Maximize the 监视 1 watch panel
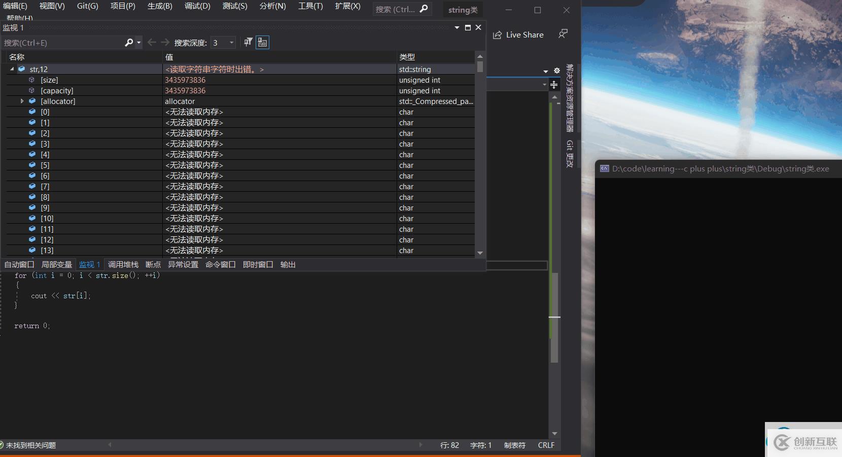Image resolution: width=842 pixels, height=457 pixels. pos(468,28)
